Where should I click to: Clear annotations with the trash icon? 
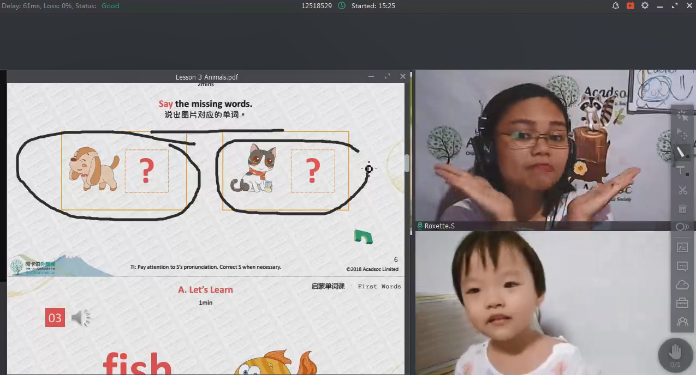pyautogui.click(x=682, y=208)
